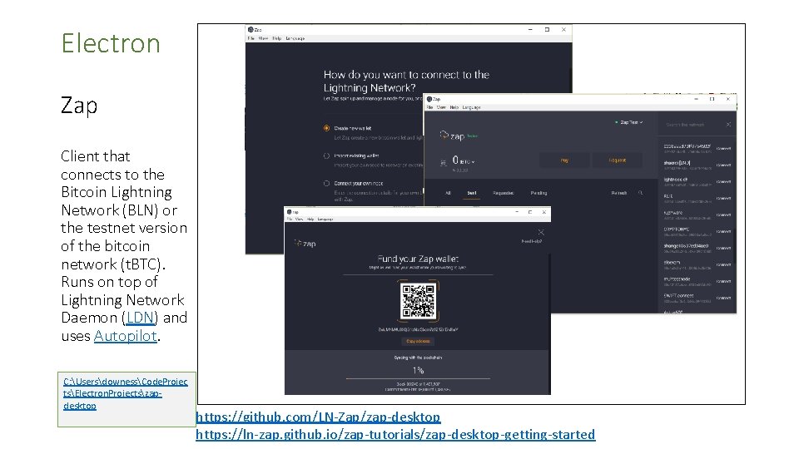Connect to the CRYPTORPC node
This screenshot has height=449, width=799.
pos(723,232)
